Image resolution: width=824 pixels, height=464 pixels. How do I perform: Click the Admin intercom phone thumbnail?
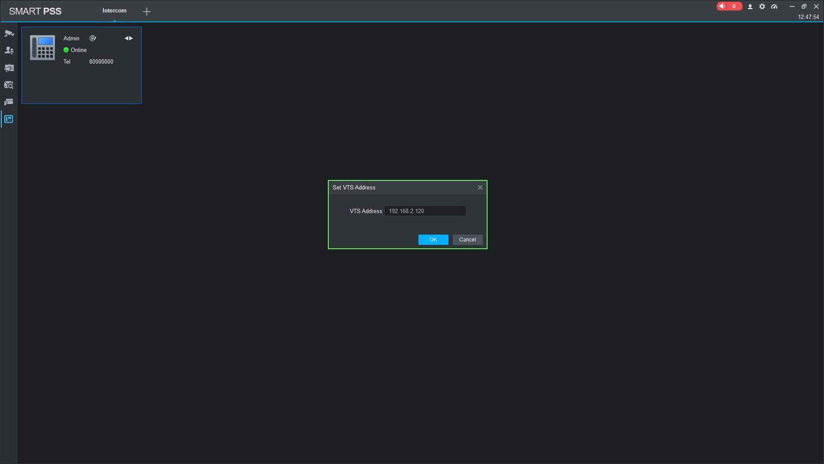42,48
